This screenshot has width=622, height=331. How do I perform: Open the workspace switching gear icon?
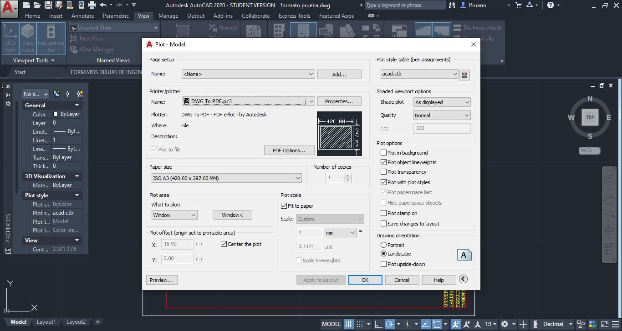(505, 324)
